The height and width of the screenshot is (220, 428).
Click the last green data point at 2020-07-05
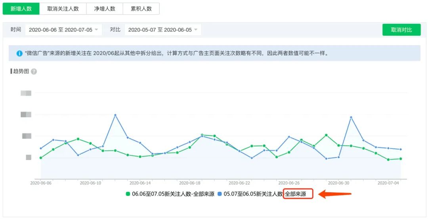tap(401, 159)
